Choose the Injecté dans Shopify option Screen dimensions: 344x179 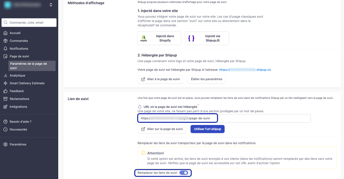(159, 38)
